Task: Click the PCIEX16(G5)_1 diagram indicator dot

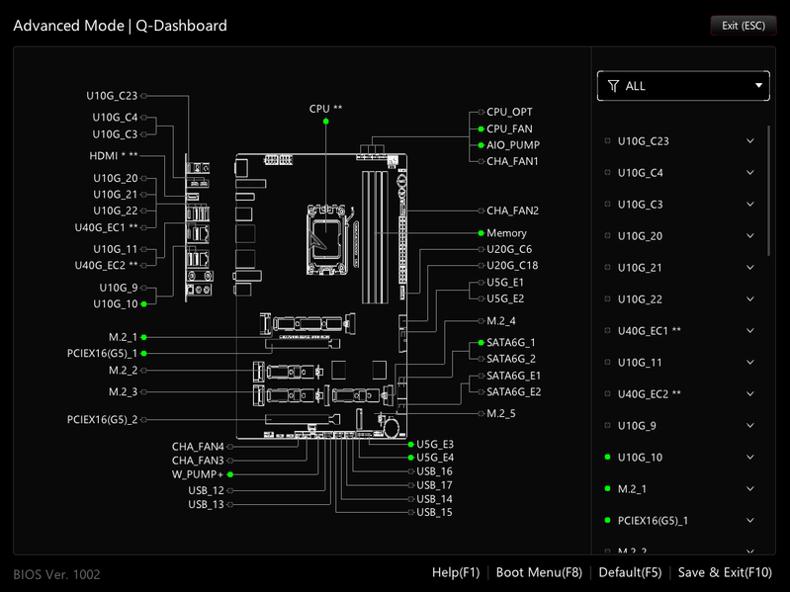Action: [143, 354]
